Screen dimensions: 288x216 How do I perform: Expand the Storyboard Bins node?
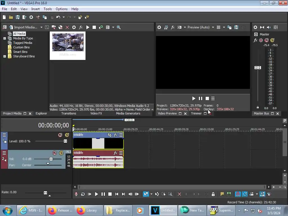coord(4,56)
